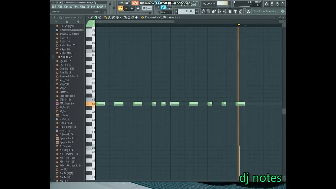The width and height of the screenshot is (336, 189).
Task: Open the OPTIONS menu
Action: click(91, 7)
